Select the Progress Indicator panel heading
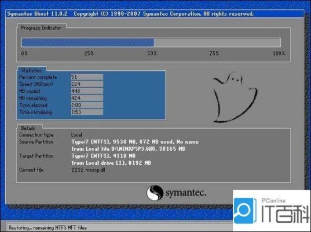Image resolution: width=311 pixels, height=232 pixels. click(x=41, y=28)
